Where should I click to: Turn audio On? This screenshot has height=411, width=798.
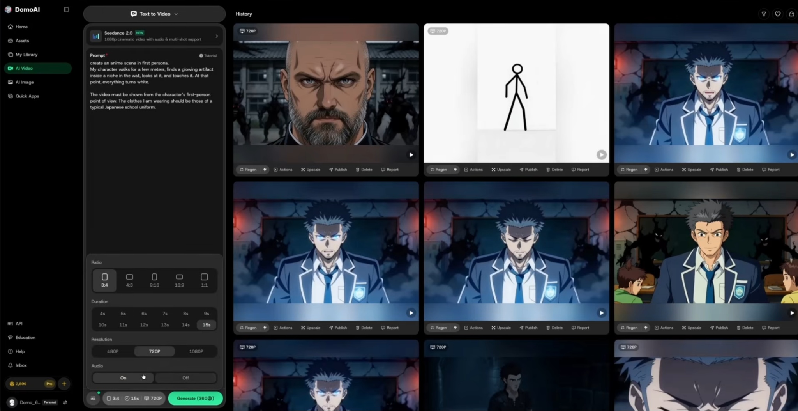pyautogui.click(x=123, y=378)
